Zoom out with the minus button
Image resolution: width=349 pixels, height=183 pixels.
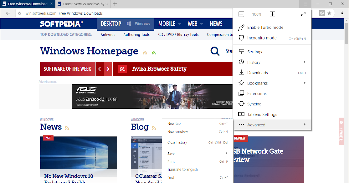click(241, 14)
